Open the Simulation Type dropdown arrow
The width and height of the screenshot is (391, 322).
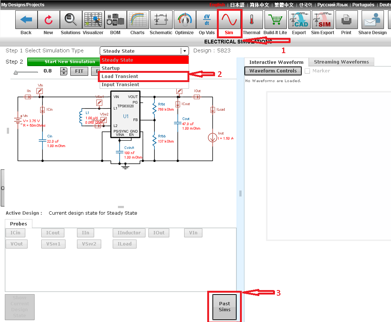pyautogui.click(x=185, y=51)
